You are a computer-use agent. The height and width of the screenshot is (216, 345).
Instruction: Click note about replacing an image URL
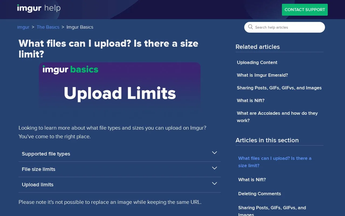pos(110,202)
